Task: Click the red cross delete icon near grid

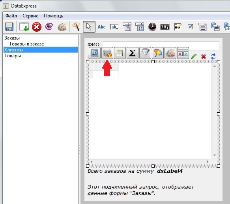Action: [x=204, y=57]
